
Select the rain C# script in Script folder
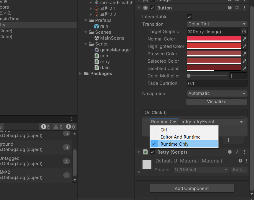101,56
